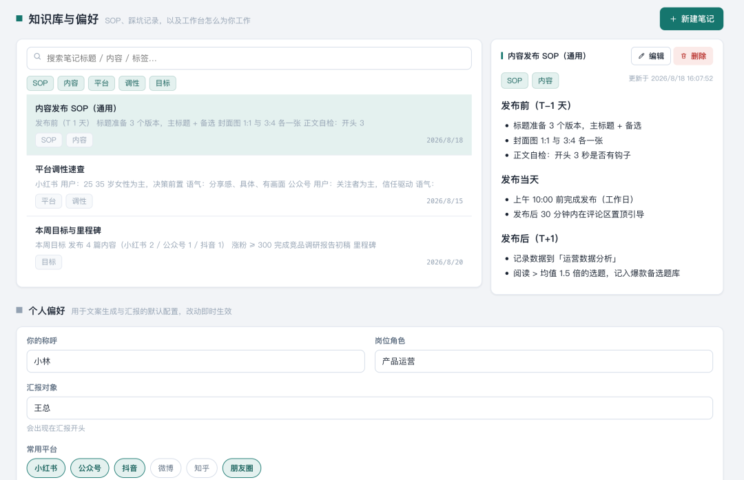Image resolution: width=744 pixels, height=480 pixels.
Task: Click the 汇报对象 input field
Action: (370, 408)
